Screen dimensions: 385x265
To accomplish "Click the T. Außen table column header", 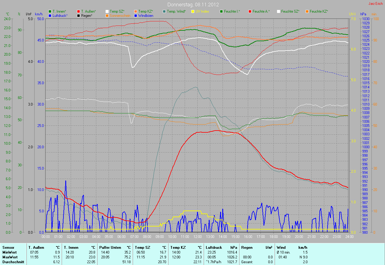I will pos(36,247).
